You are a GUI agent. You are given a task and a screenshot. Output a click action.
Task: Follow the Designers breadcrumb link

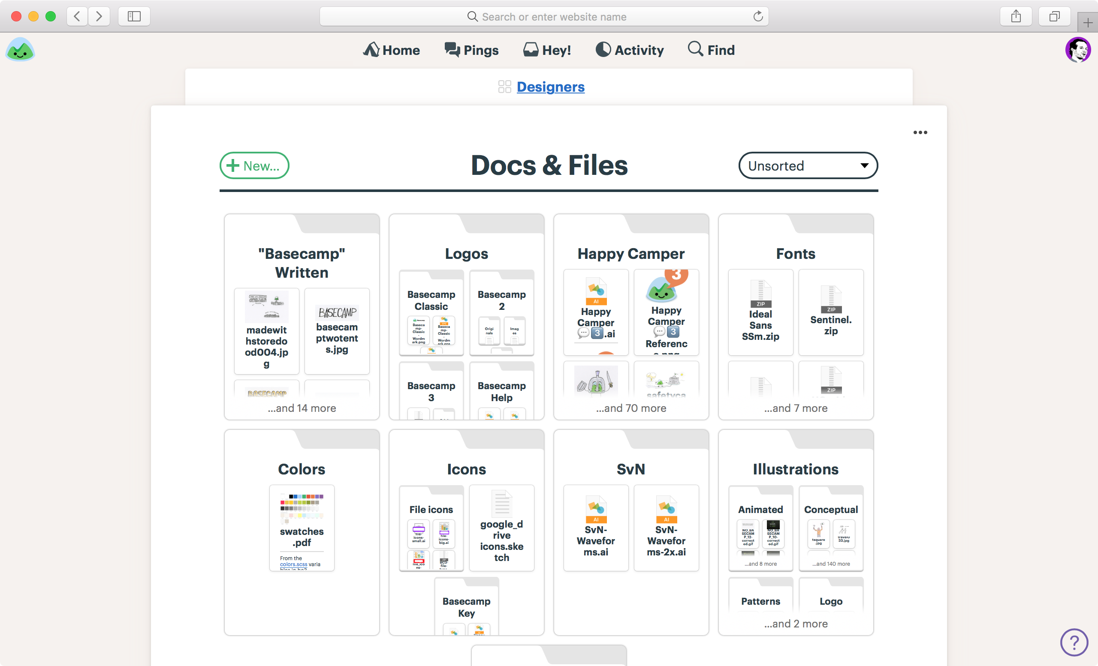pos(550,87)
